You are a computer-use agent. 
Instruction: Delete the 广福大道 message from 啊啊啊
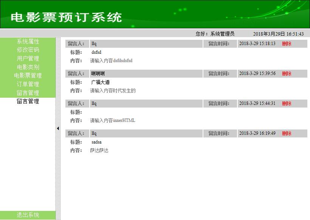[x=286, y=73]
